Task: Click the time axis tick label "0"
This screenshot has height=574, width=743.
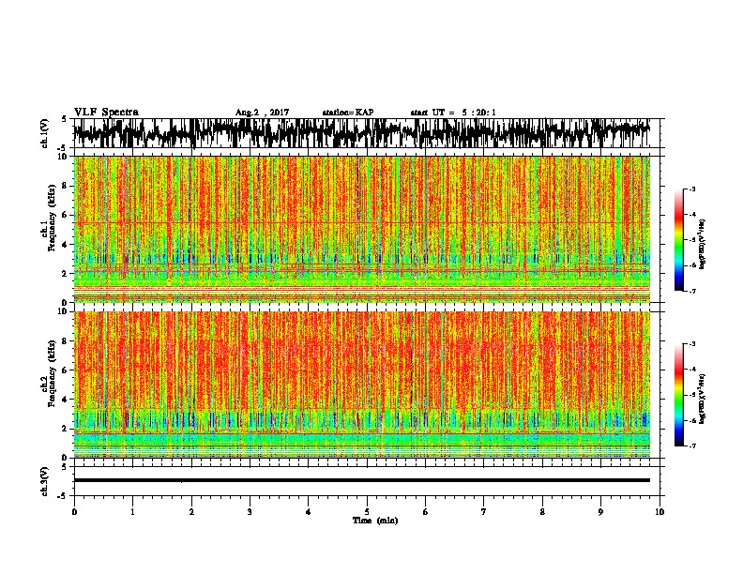Action: (74, 512)
